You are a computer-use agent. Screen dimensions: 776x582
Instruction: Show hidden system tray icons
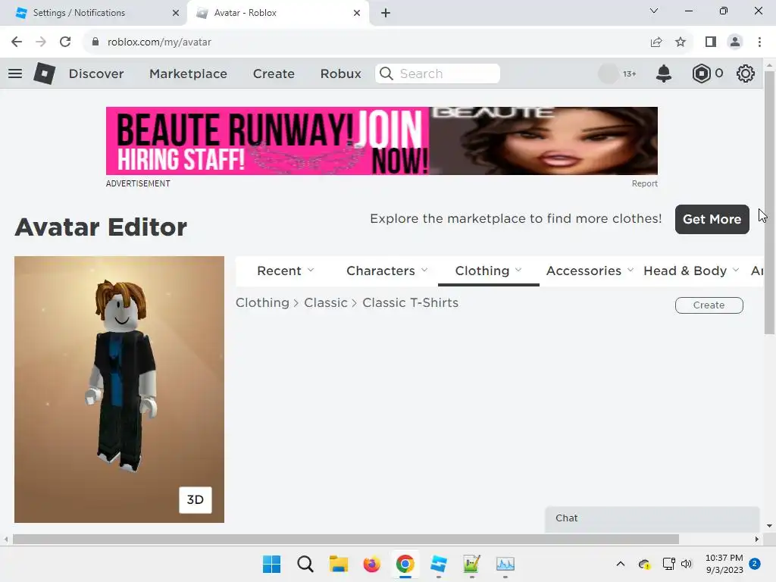(621, 564)
